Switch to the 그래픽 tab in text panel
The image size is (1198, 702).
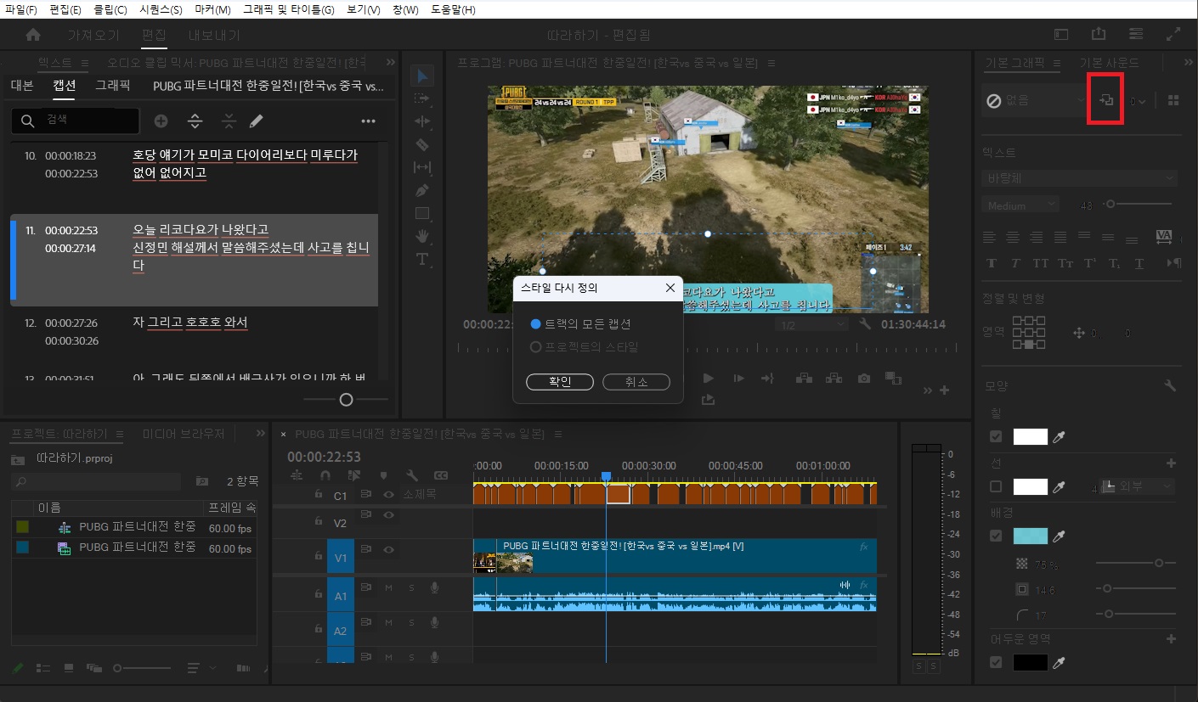click(113, 86)
